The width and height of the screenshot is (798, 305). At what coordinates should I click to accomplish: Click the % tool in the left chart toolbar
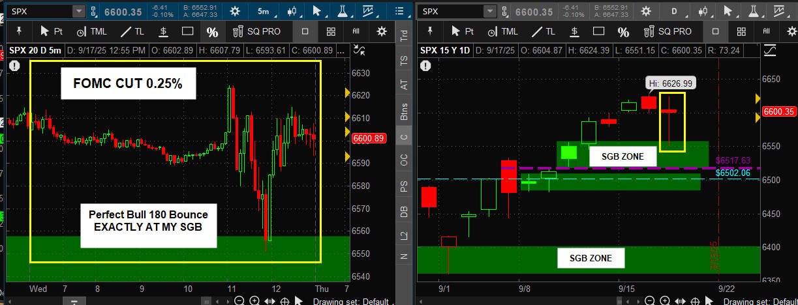[x=212, y=31]
